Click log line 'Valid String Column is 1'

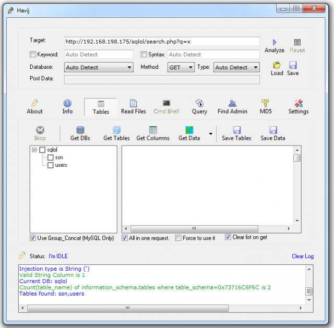52,275
